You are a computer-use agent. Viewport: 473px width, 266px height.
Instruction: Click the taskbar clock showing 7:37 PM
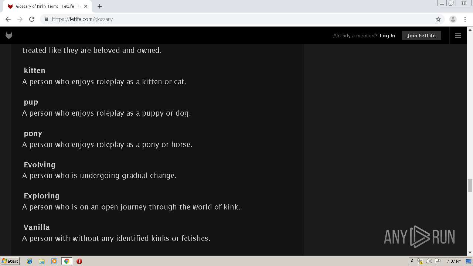454,261
